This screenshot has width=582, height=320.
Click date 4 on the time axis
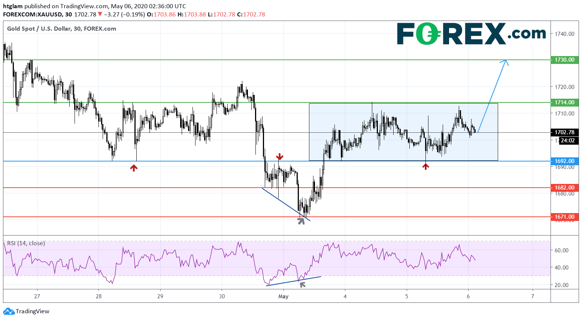[345, 296]
